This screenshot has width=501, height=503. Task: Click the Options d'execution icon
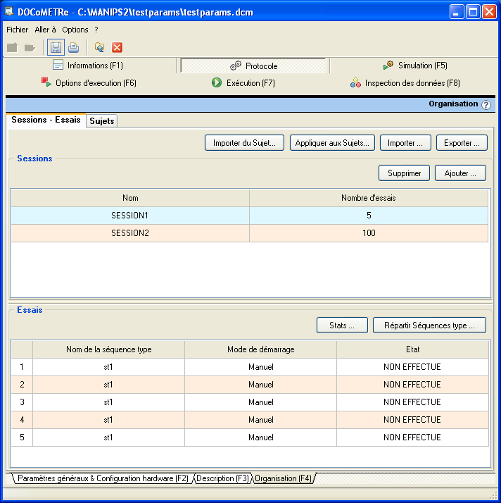46,82
